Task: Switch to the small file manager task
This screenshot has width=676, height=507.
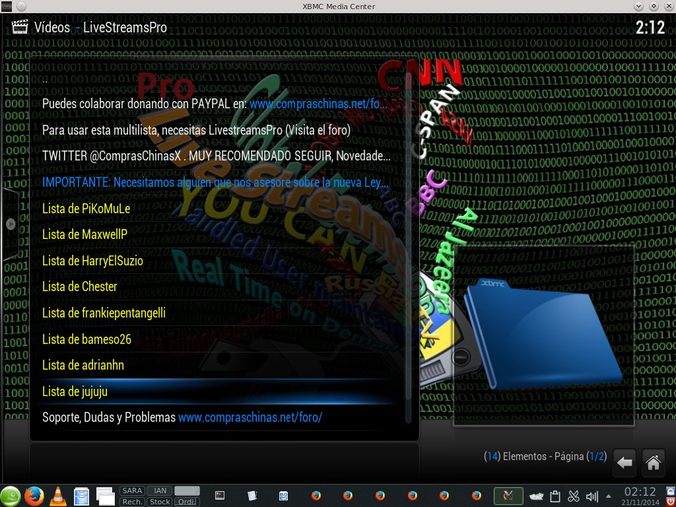Action: 283,496
